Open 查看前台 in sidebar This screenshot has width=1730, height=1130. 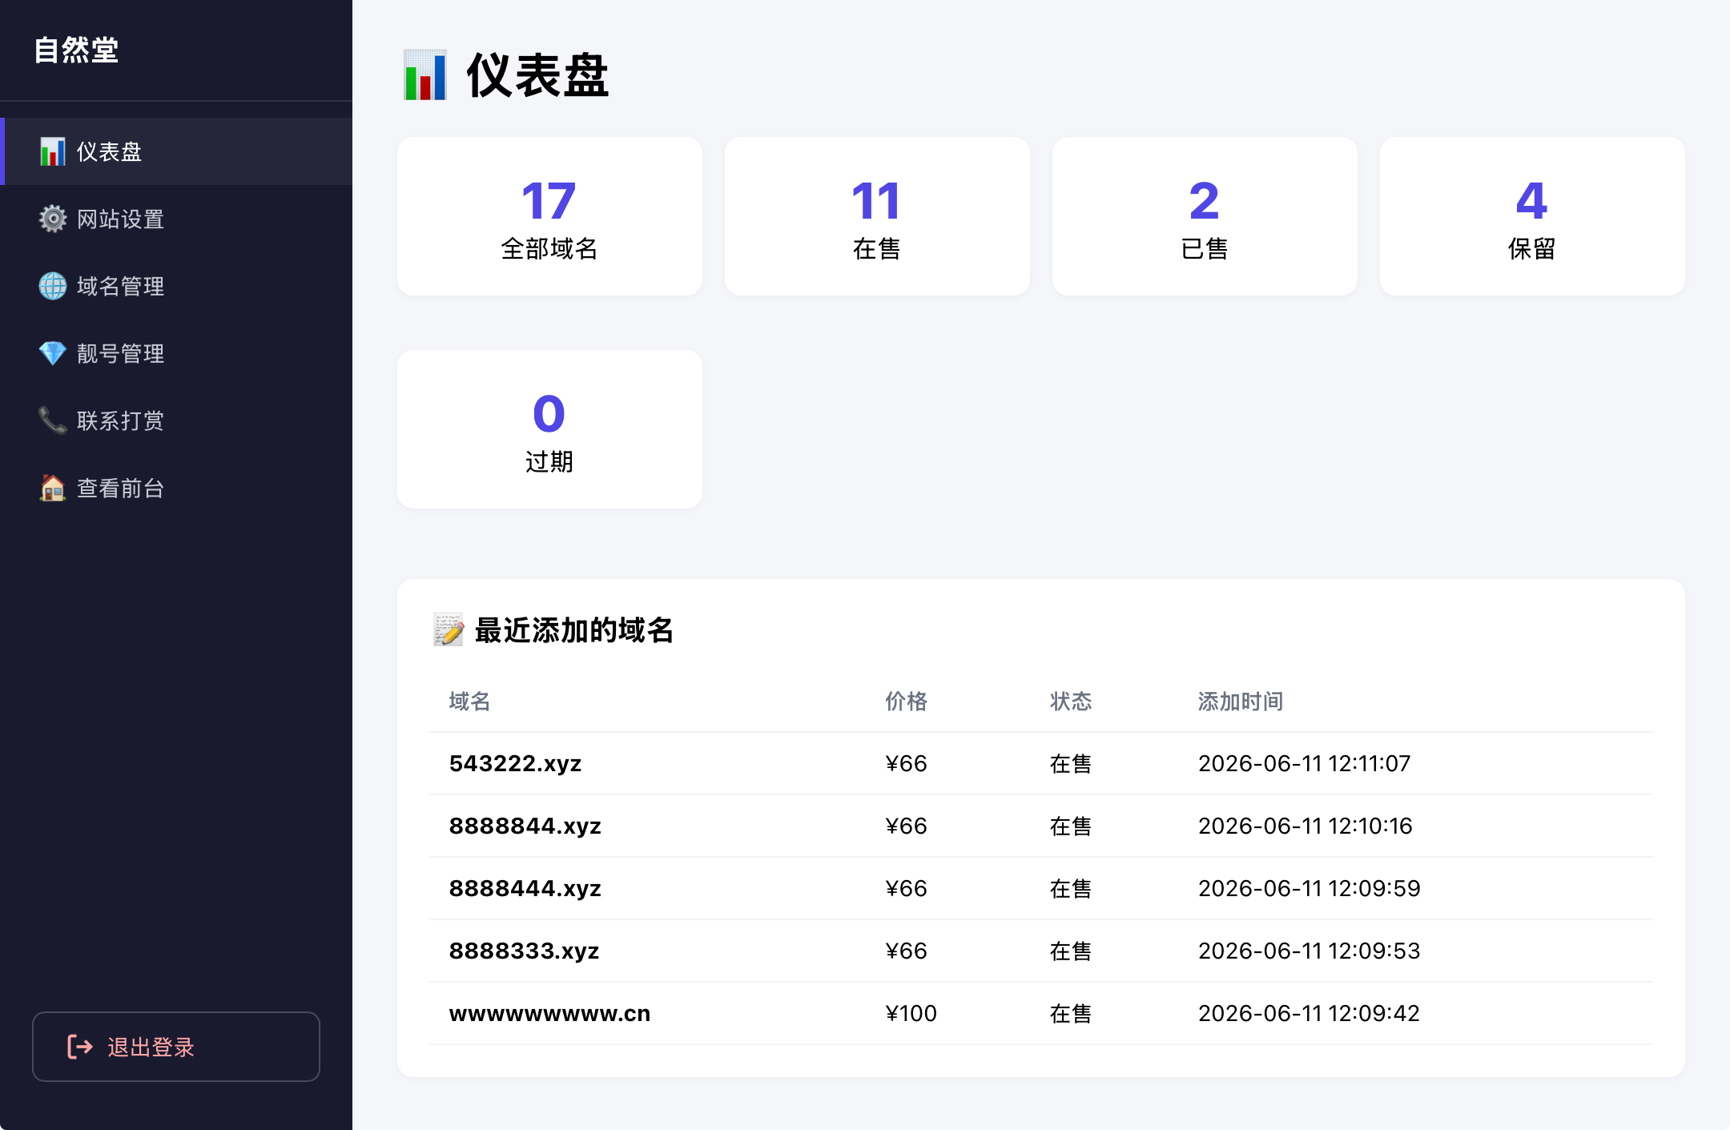tap(176, 488)
